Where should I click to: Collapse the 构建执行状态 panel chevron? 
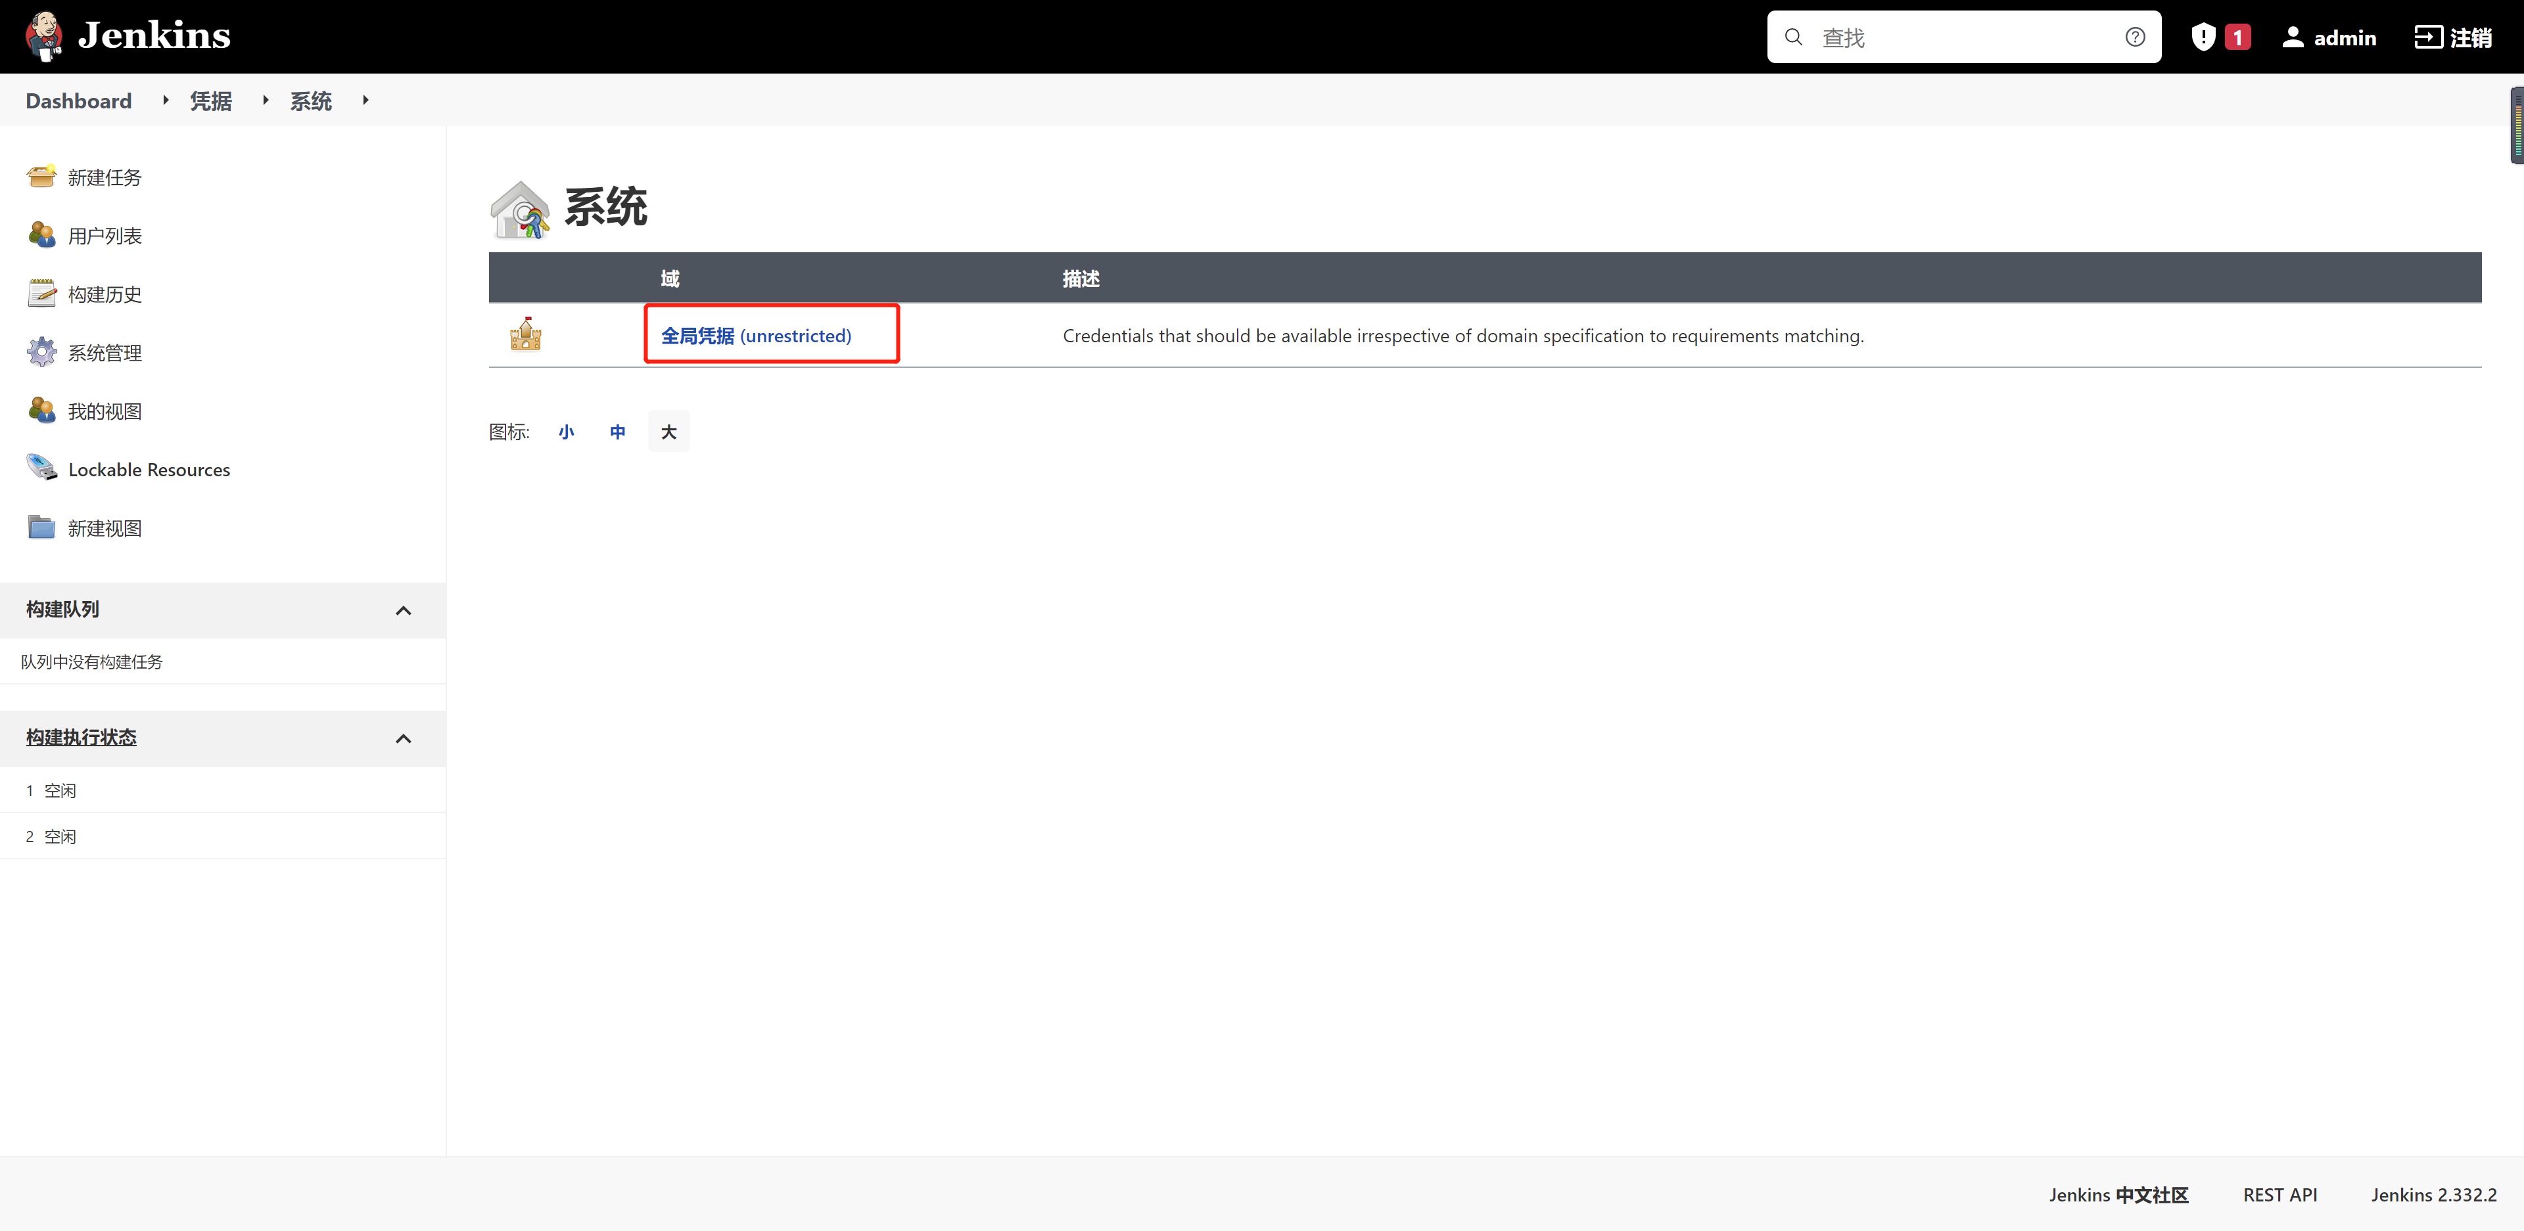pyautogui.click(x=403, y=738)
